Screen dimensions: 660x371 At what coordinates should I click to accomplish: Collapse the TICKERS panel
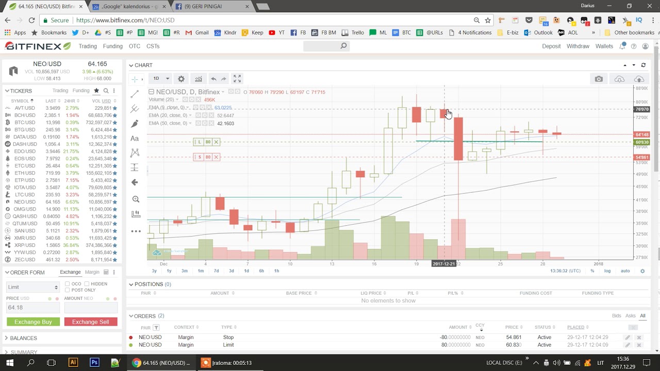[x=7, y=91]
